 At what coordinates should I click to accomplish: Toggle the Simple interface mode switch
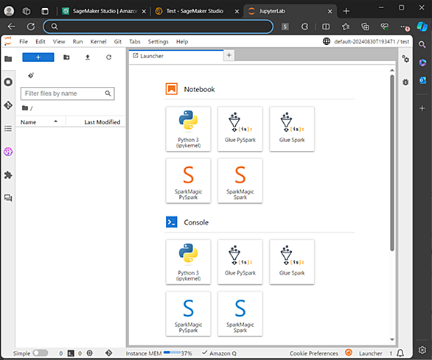pos(41,353)
